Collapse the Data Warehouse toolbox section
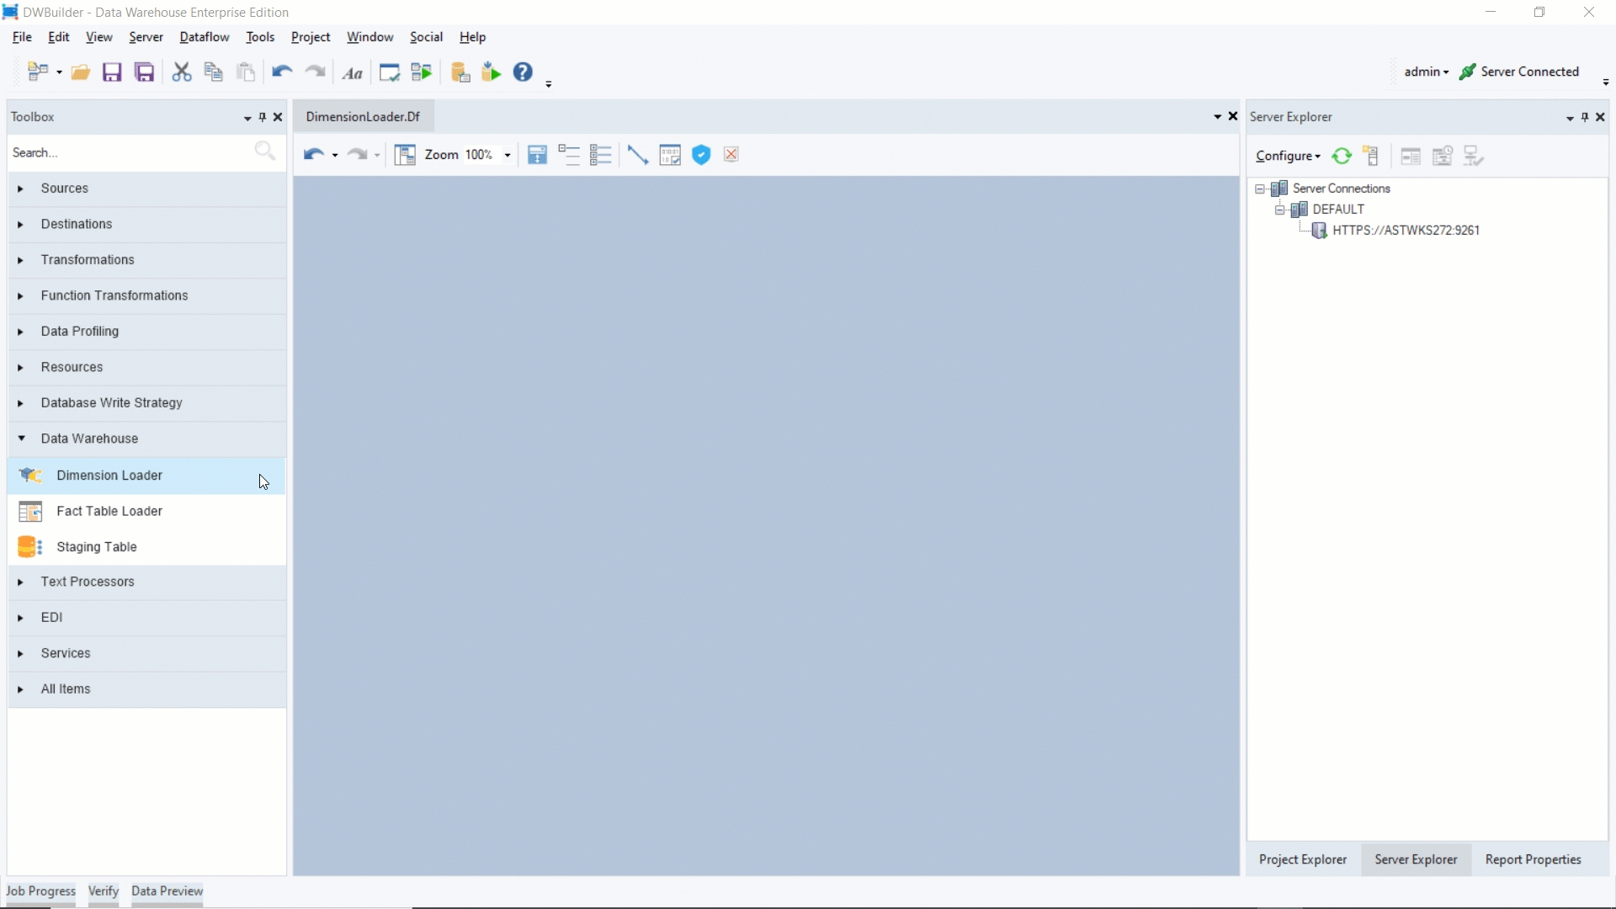1616x909 pixels. pos(21,439)
